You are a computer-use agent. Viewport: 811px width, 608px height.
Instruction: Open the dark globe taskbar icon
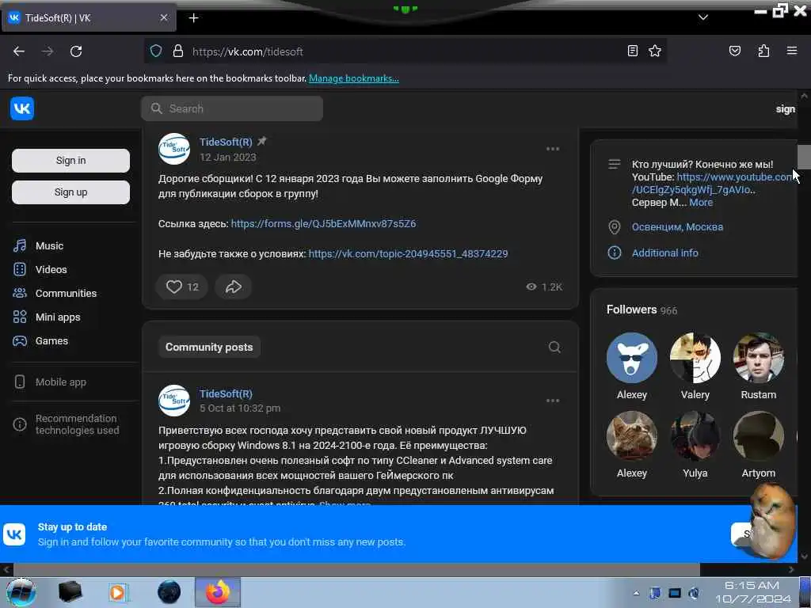point(169,592)
